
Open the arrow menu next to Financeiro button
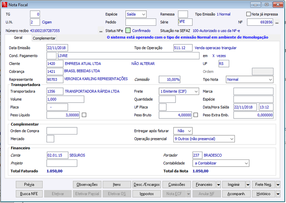click(x=218, y=184)
